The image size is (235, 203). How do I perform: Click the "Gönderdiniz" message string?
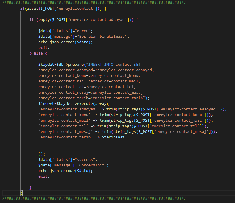[x=92, y=165]
